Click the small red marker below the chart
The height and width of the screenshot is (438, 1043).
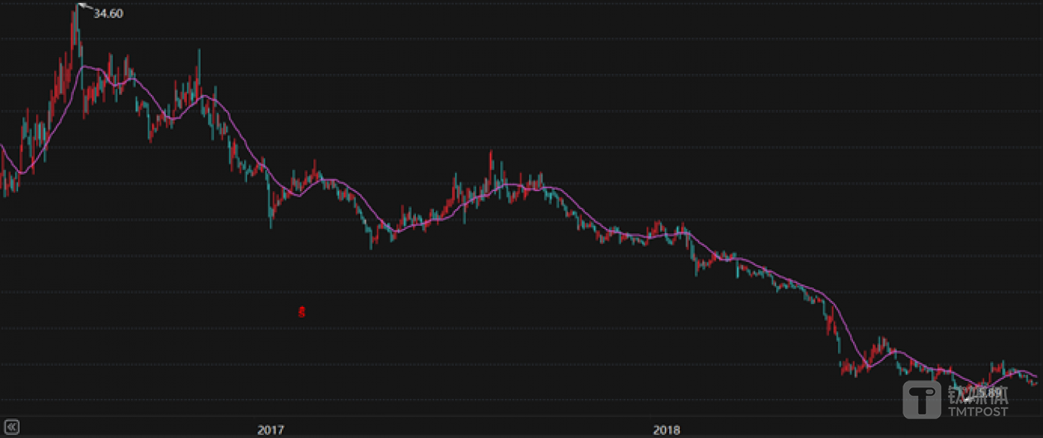pos(302,312)
